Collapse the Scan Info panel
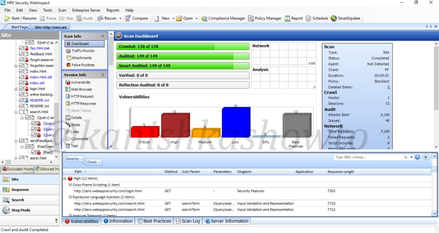This screenshot has width=439, height=233. click(x=102, y=36)
